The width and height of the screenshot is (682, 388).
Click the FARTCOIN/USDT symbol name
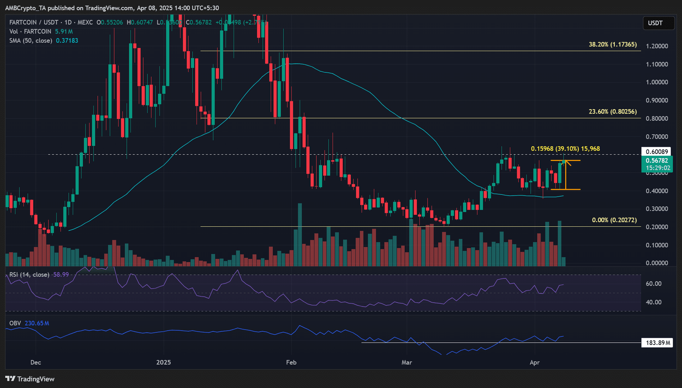pyautogui.click(x=34, y=23)
